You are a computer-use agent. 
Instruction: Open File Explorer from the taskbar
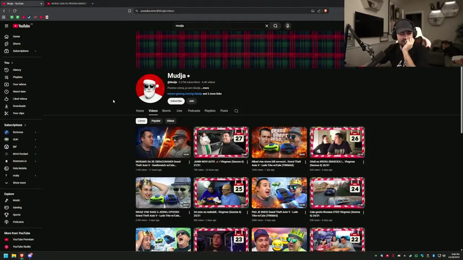[x=14, y=256]
